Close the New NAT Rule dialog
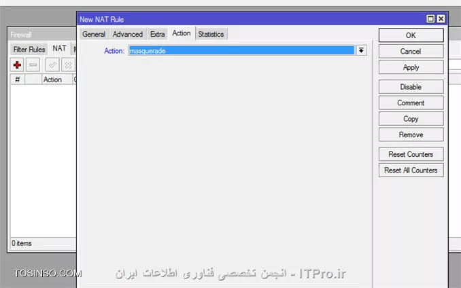461x288 pixels. [441, 19]
